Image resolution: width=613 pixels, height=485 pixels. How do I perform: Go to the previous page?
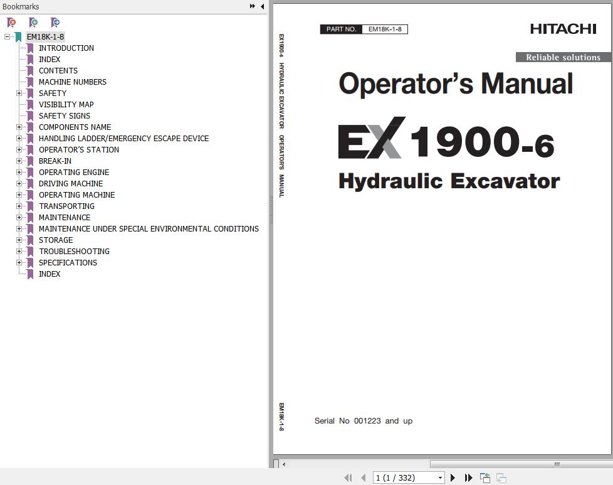(x=364, y=477)
